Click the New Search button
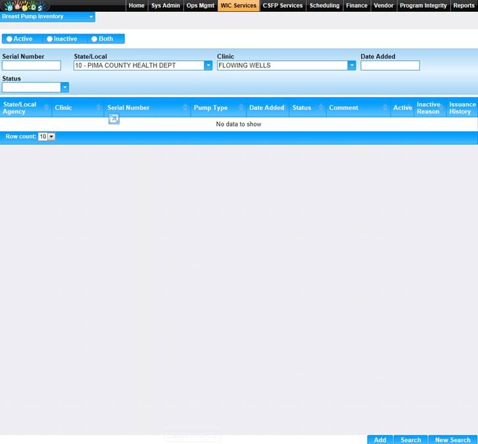This screenshot has height=444, width=478. pos(452,439)
